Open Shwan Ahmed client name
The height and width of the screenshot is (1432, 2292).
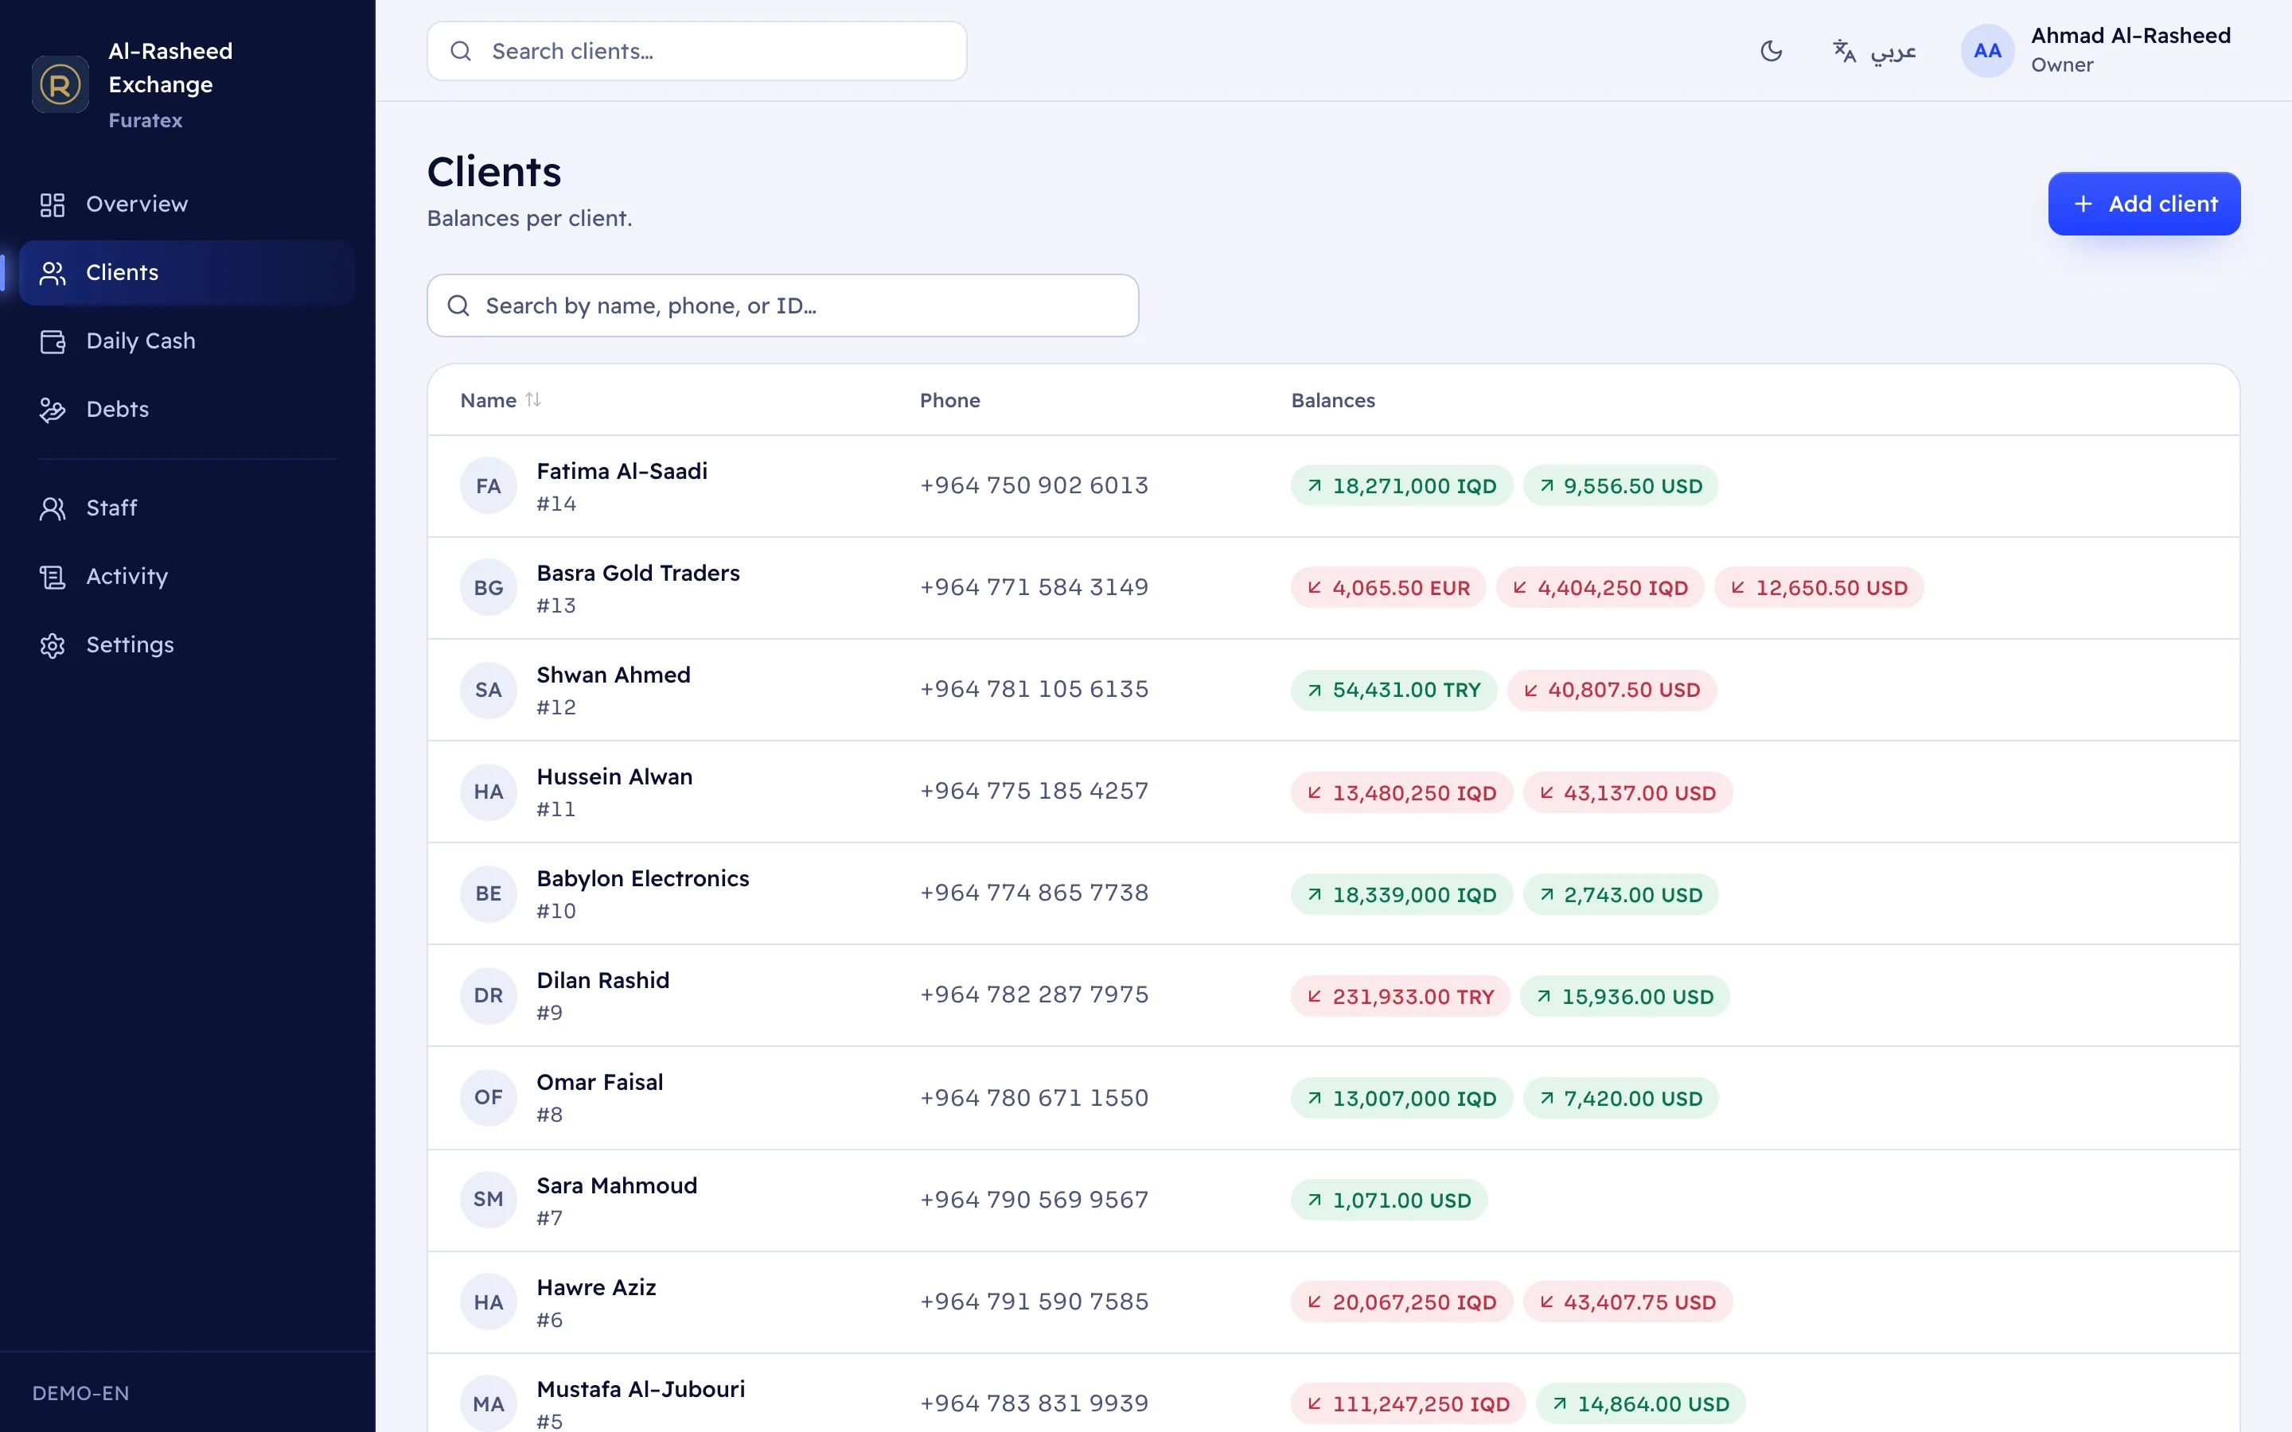click(x=614, y=675)
